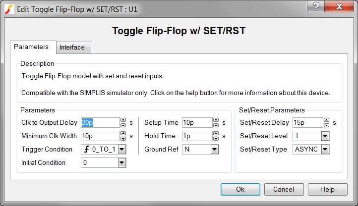This screenshot has height=206, width=358.
Task: Open Help for this device
Action: [327, 189]
